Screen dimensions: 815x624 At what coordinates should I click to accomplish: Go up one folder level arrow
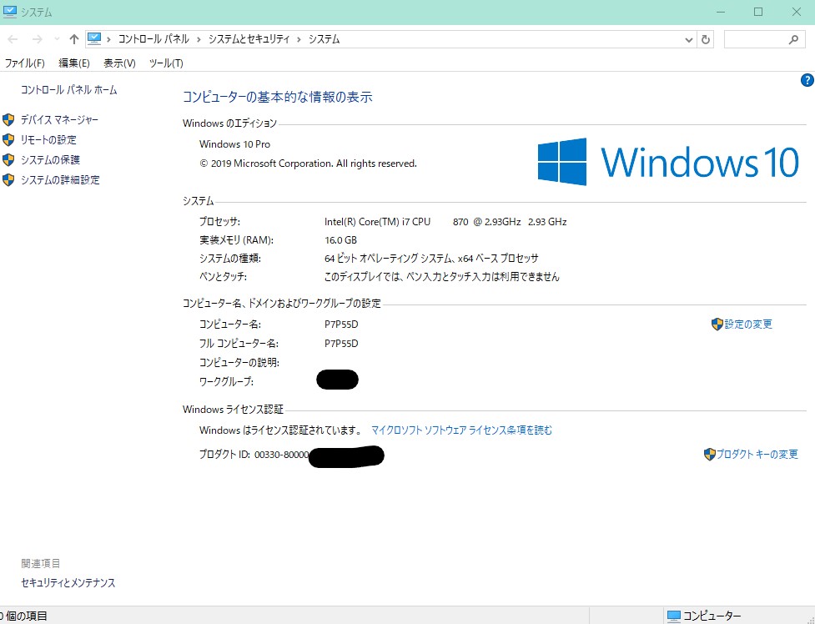74,39
